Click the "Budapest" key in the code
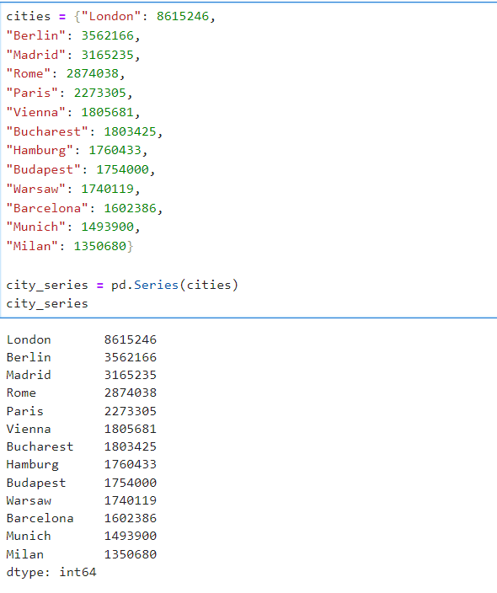Viewport: 497px width, 593px height. pos(44,169)
